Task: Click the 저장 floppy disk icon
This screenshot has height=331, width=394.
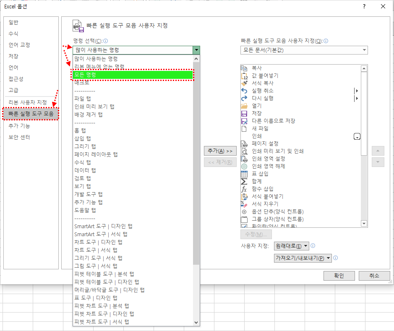Action: coord(244,114)
